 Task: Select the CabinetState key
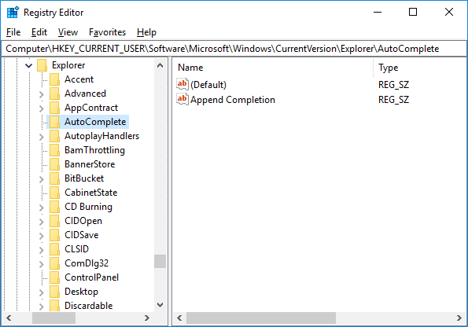[x=90, y=193]
